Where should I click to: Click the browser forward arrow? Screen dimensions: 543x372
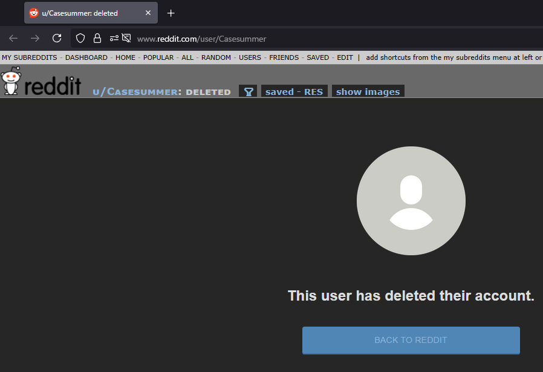coord(35,38)
